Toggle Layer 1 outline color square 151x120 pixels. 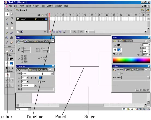(46, 19)
